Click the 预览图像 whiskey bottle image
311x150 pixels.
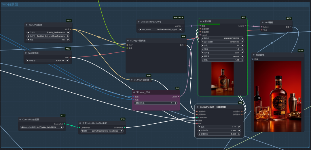(278, 96)
